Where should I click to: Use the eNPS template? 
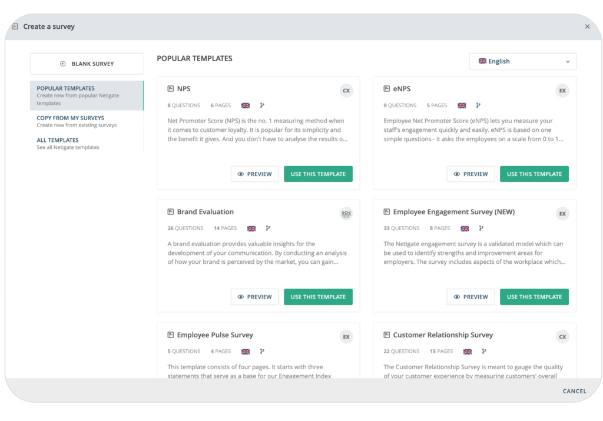534,174
